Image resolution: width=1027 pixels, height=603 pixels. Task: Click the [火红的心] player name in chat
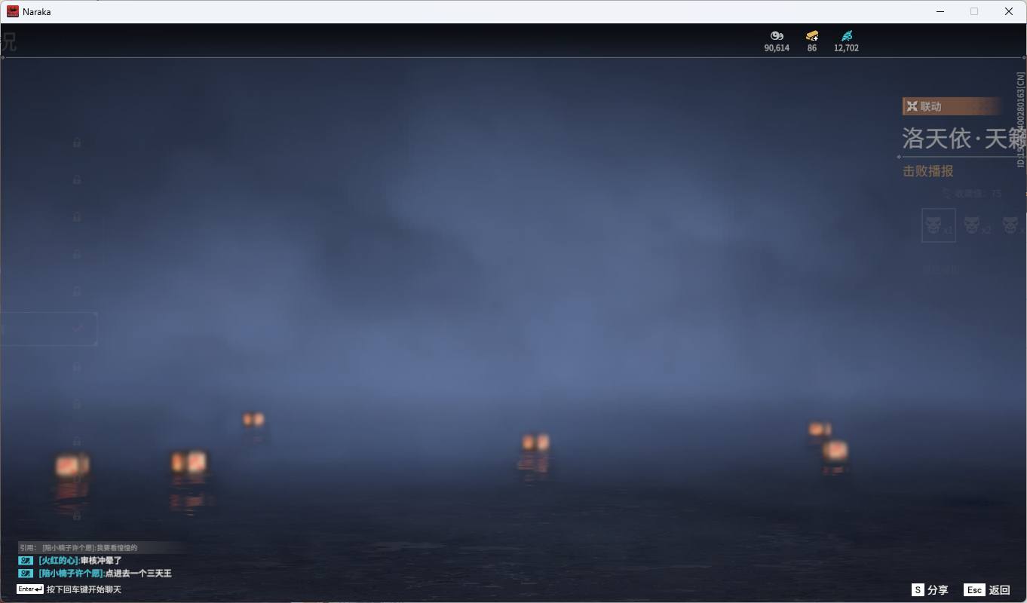pyautogui.click(x=59, y=561)
